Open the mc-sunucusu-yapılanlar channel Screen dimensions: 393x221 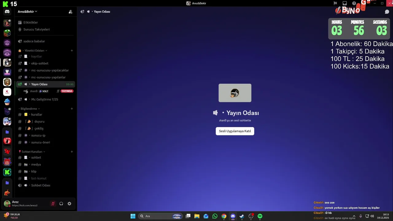45,77
